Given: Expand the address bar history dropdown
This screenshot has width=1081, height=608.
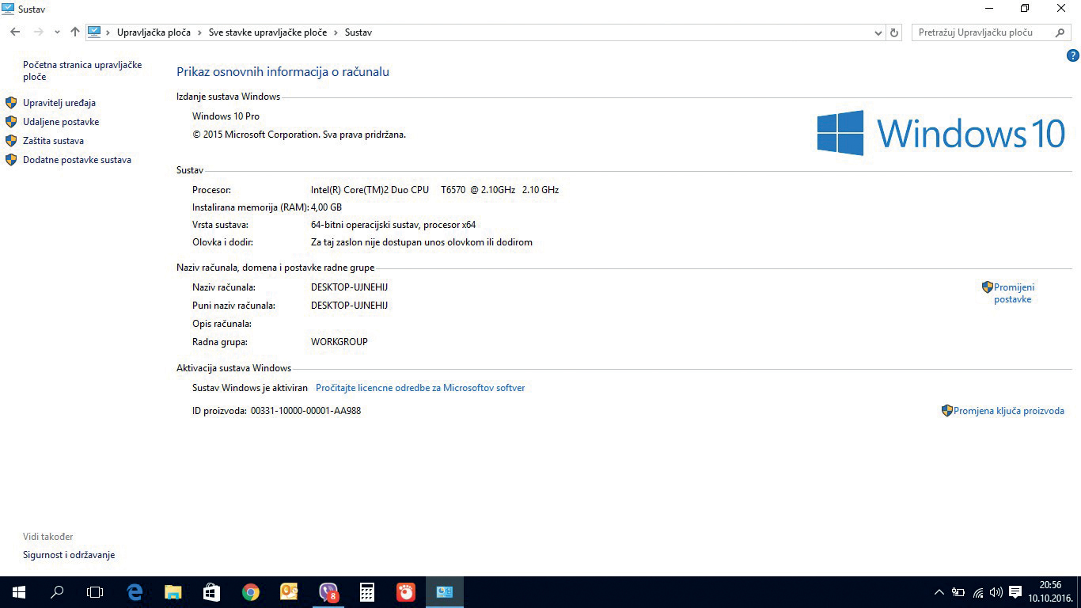Looking at the screenshot, I should pyautogui.click(x=878, y=32).
